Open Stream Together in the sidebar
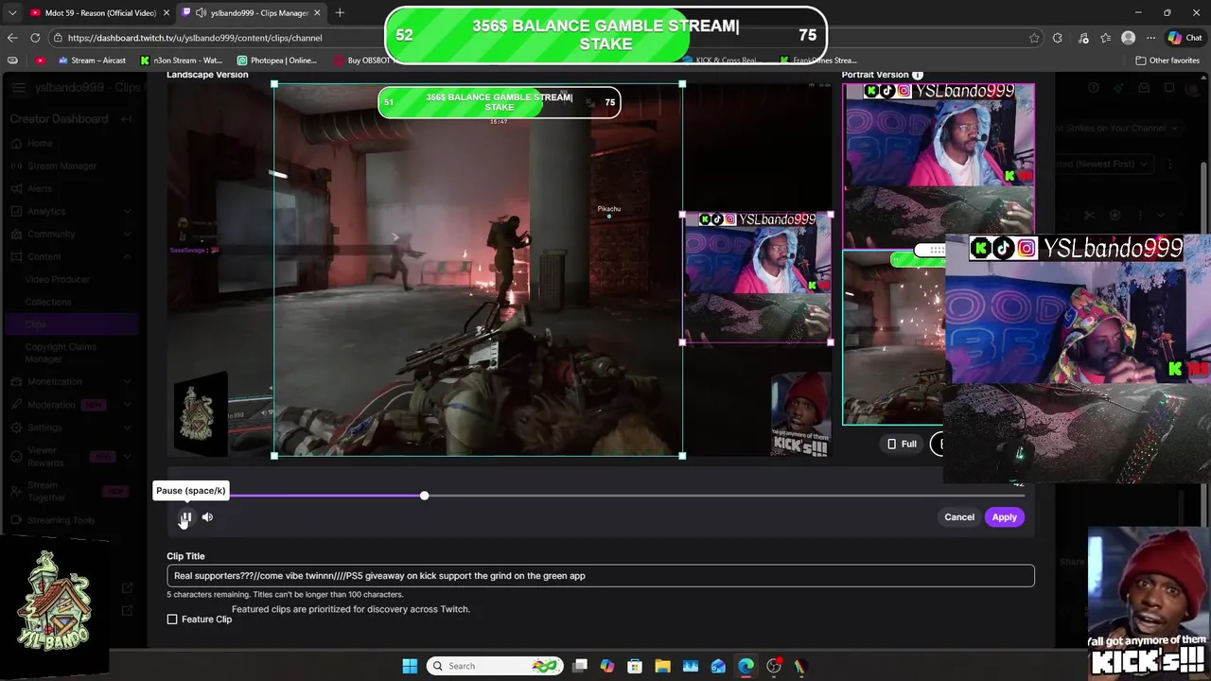The image size is (1211, 681). (71, 491)
